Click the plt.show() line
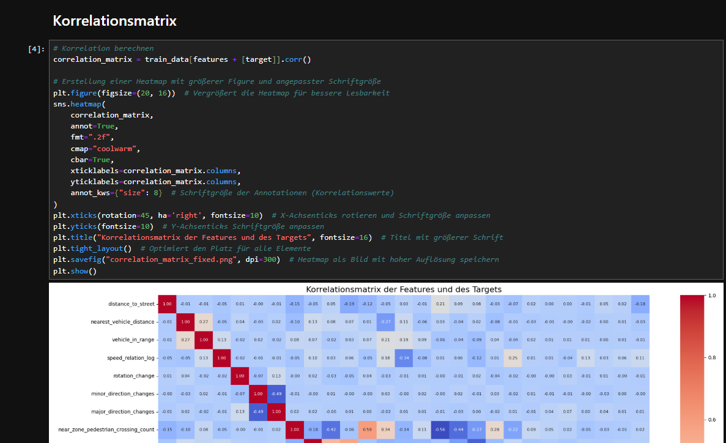 pos(67,270)
